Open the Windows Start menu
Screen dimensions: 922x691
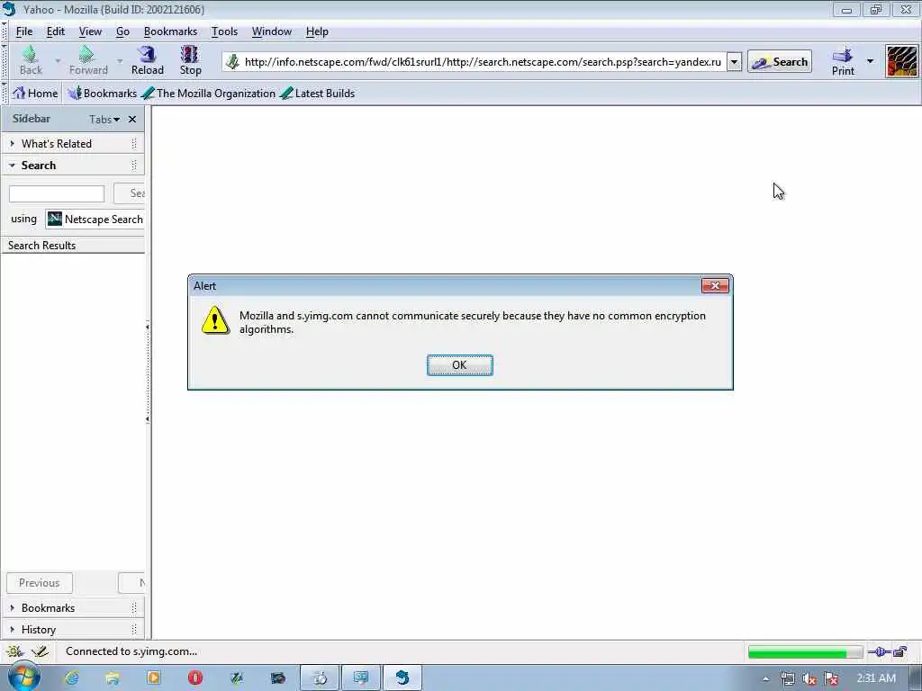pos(23,677)
